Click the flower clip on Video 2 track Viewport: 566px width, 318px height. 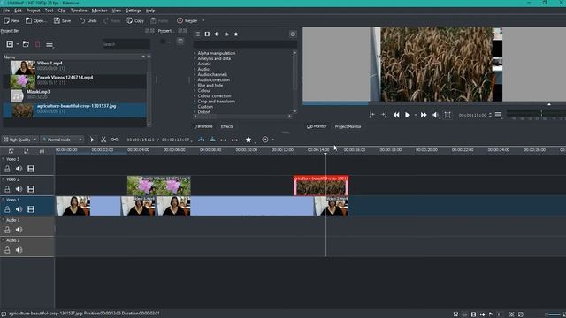tap(159, 185)
